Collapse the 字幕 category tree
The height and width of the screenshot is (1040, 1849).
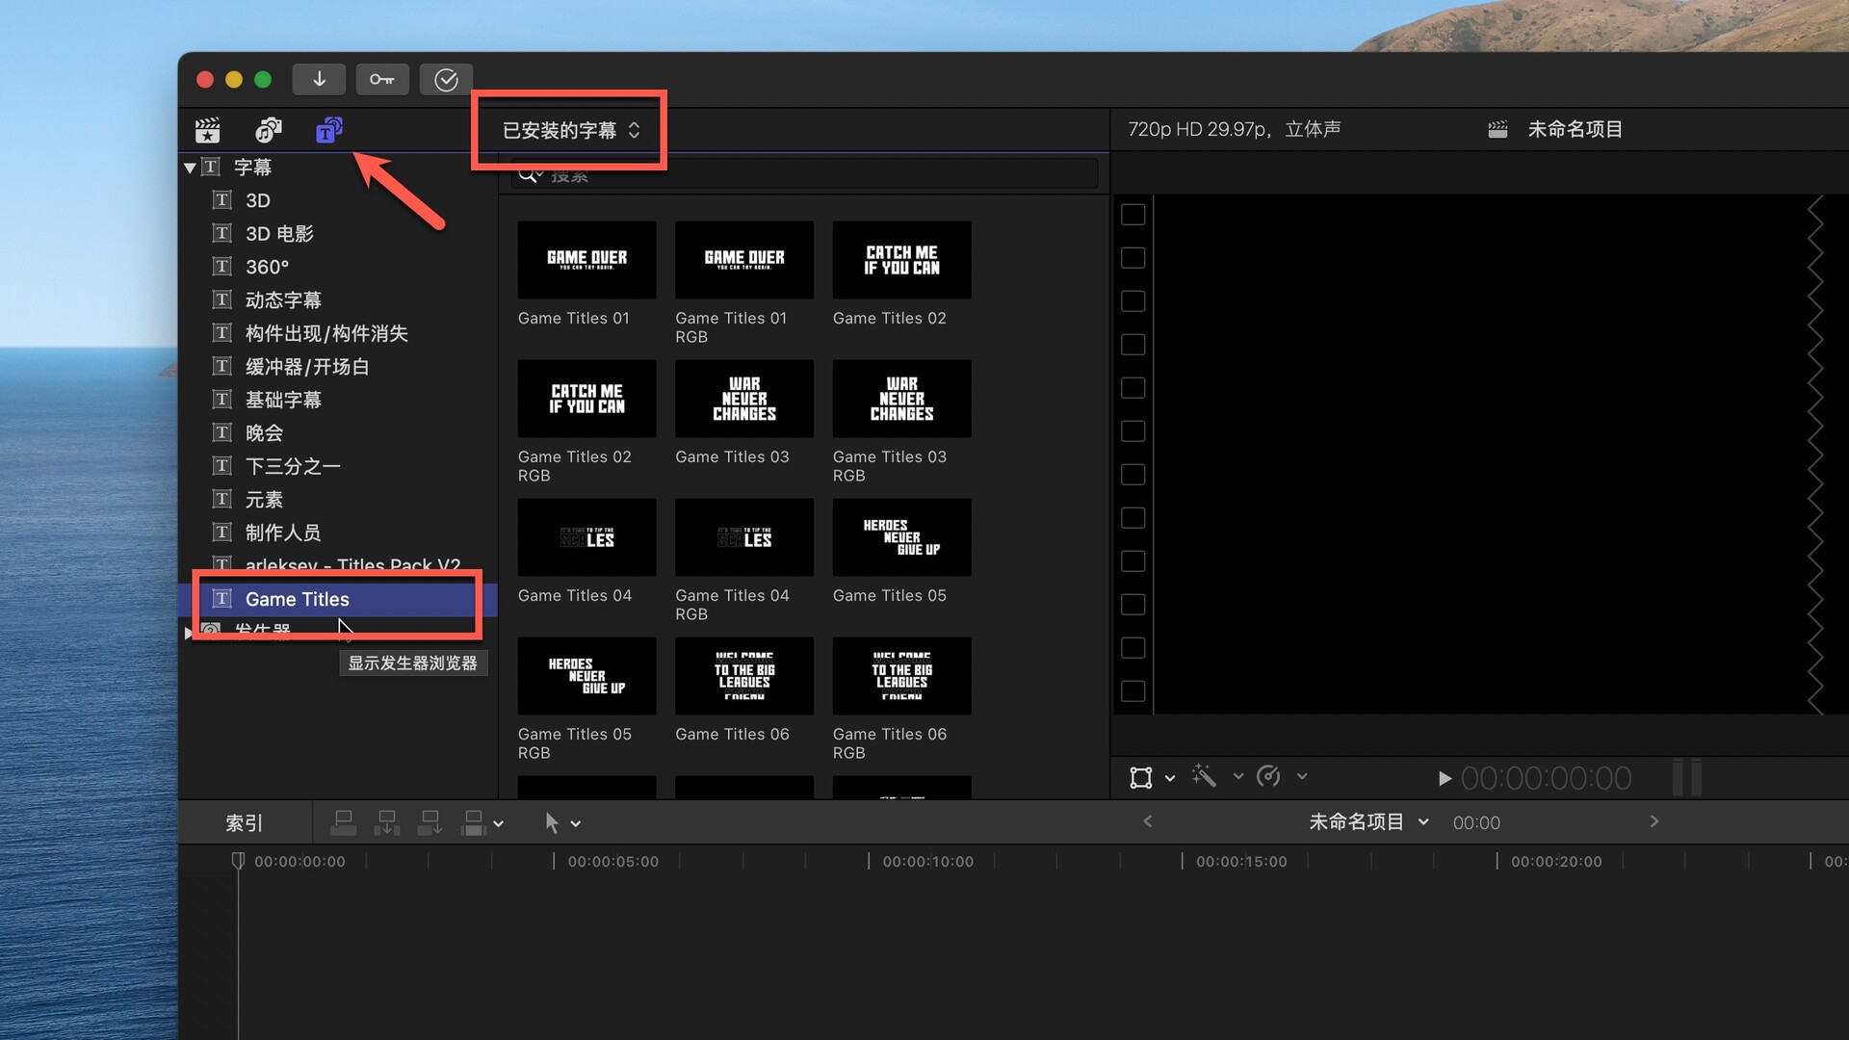click(190, 168)
